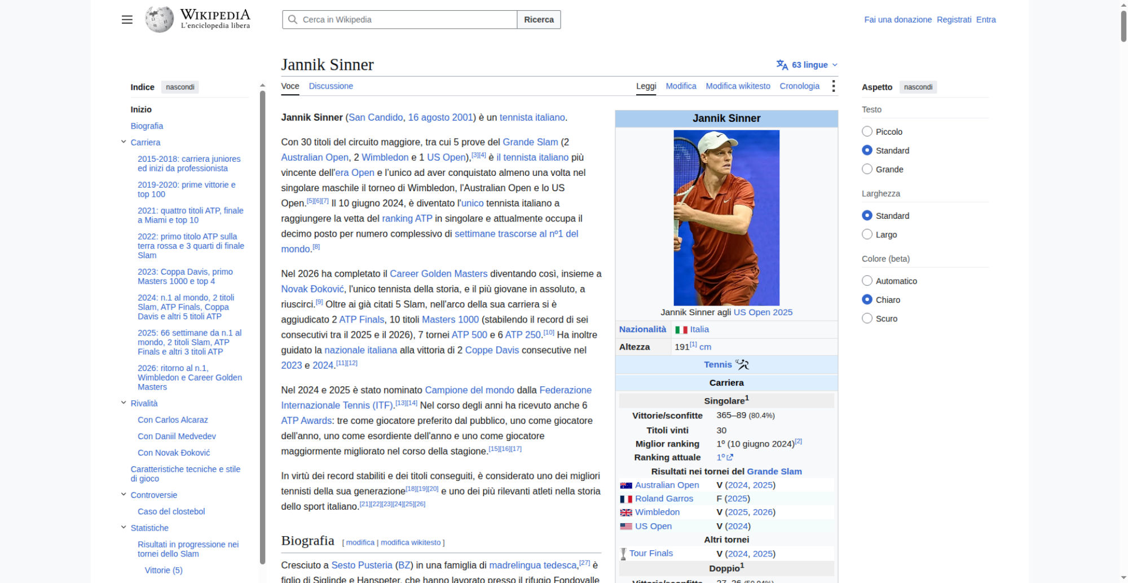
Task: Open the main hamburger menu
Action: coord(127,20)
